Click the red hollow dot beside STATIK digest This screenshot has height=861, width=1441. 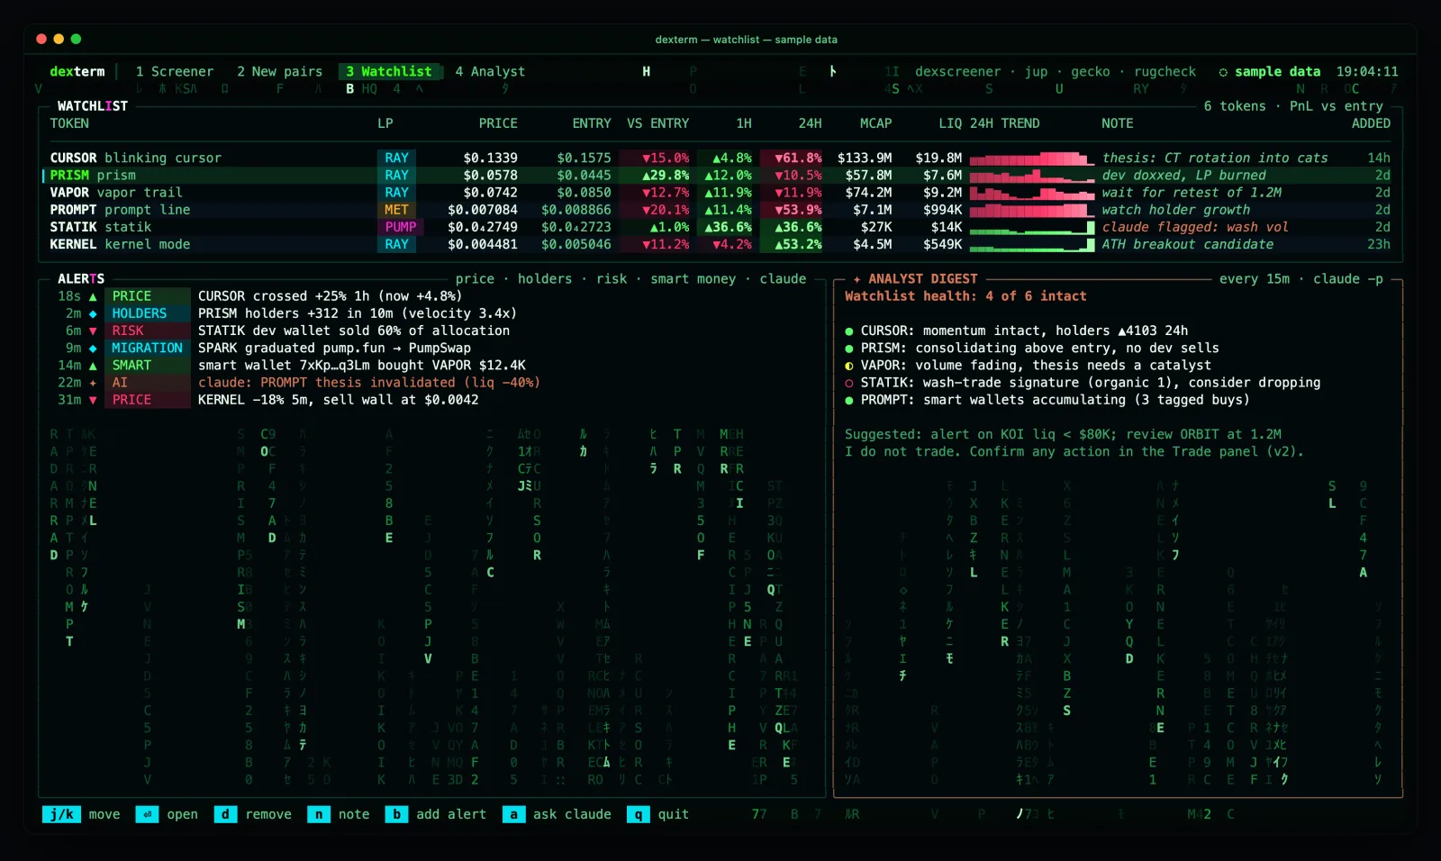click(849, 383)
